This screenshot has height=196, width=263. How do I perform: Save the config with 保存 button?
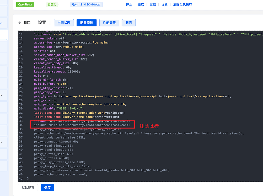47,188
